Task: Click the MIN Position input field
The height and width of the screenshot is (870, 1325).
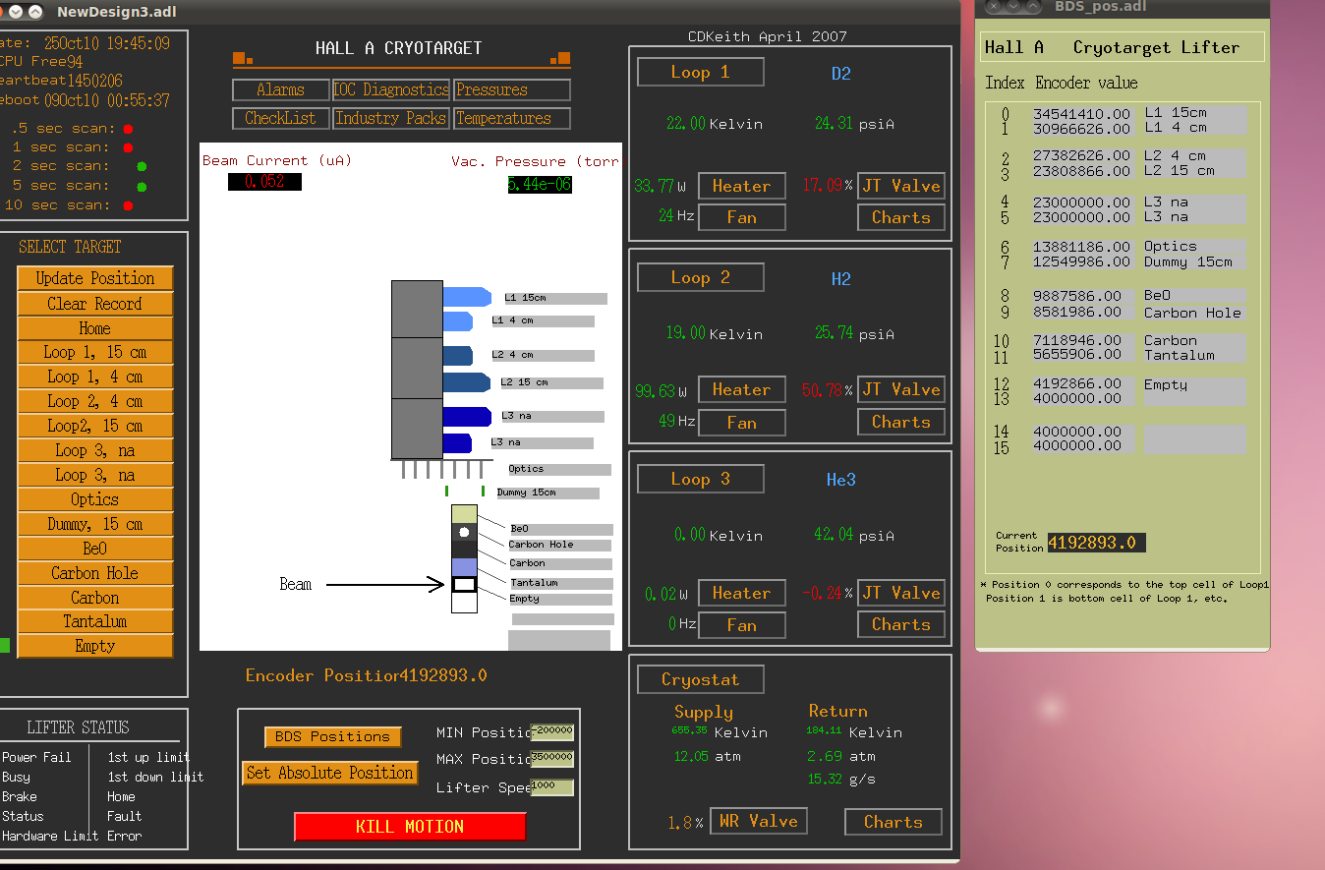Action: pyautogui.click(x=552, y=731)
